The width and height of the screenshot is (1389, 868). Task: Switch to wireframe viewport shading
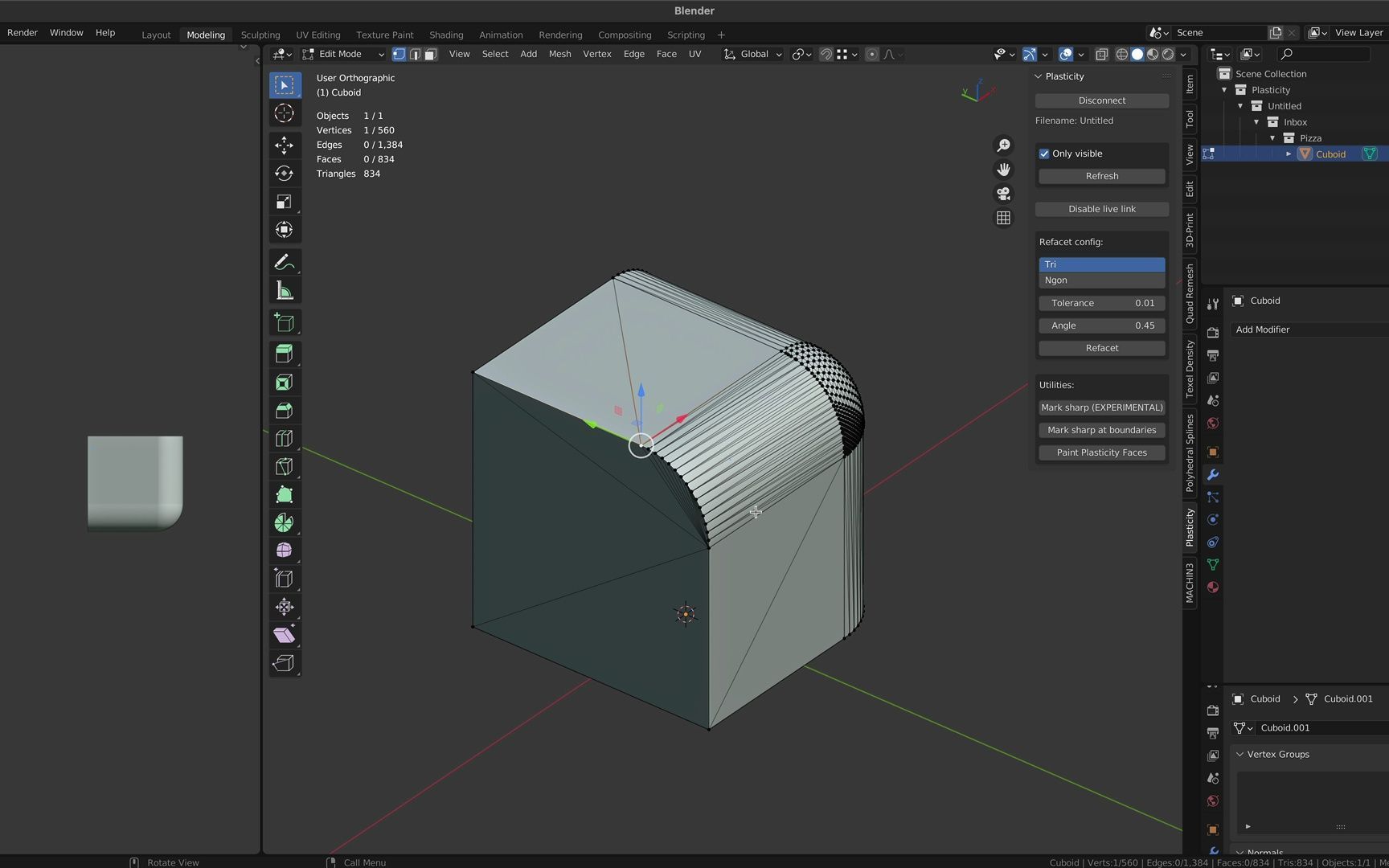pos(1122,54)
